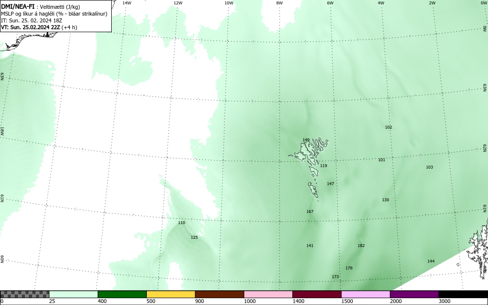The height and width of the screenshot is (305, 488).
Task: Click the legend scale value 900
Action: click(x=200, y=301)
